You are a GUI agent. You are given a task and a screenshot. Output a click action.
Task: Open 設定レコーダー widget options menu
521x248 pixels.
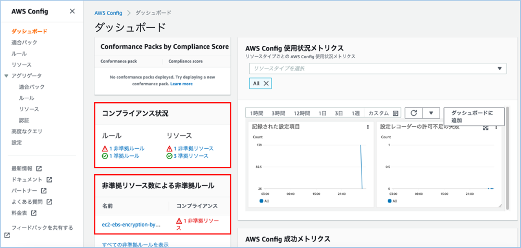click(496, 127)
